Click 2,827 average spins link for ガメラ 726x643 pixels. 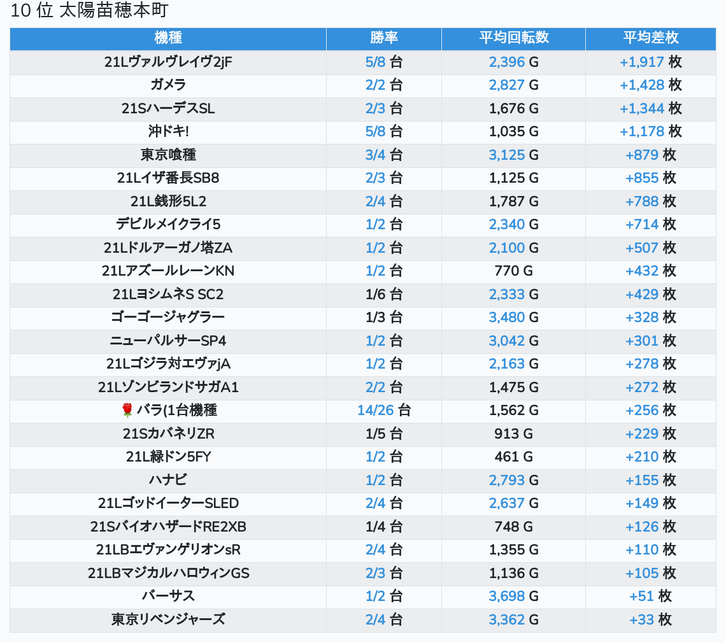click(x=506, y=85)
